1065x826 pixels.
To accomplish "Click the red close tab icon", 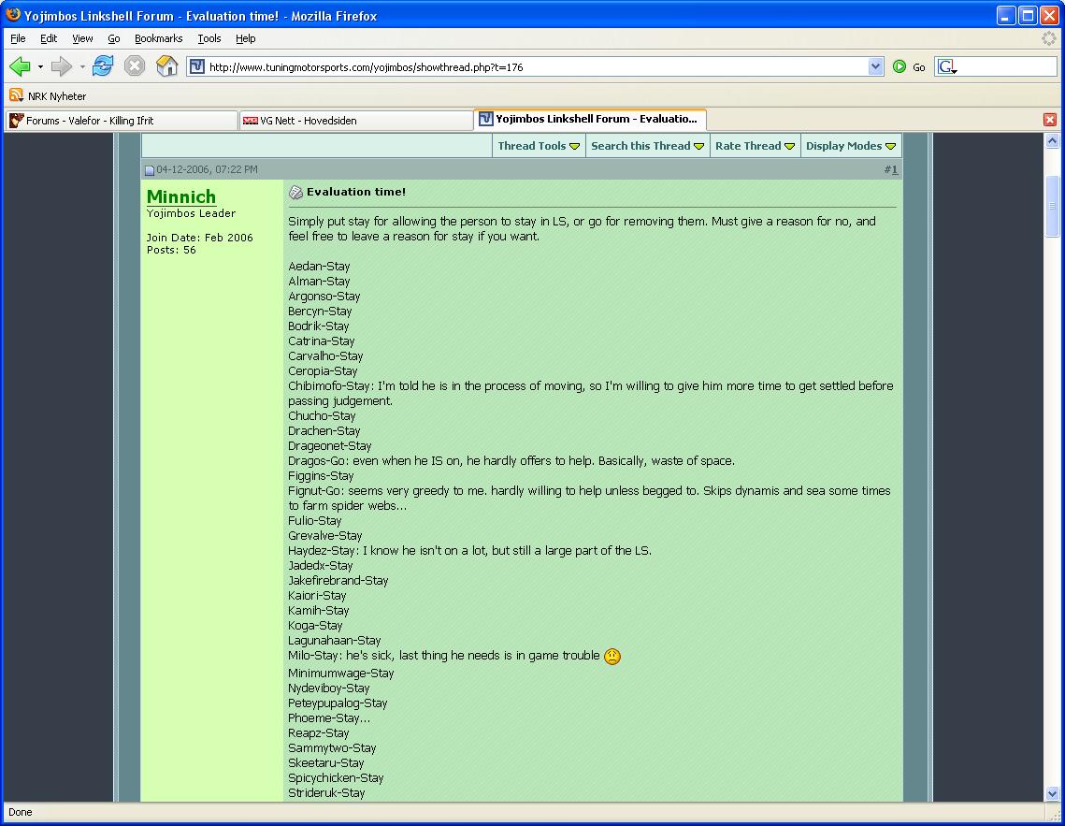I will click(x=1050, y=120).
